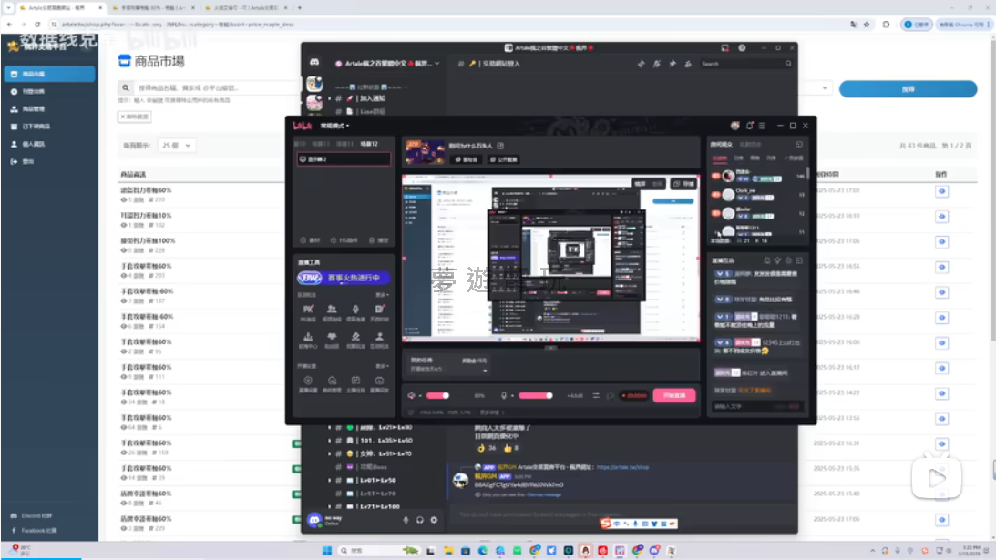
Task: View the item listed at 2025-05-23 16:55
Action: (941, 268)
